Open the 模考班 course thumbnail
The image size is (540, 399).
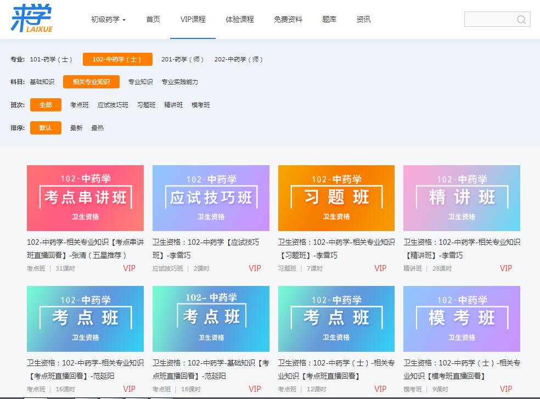pyautogui.click(x=462, y=318)
